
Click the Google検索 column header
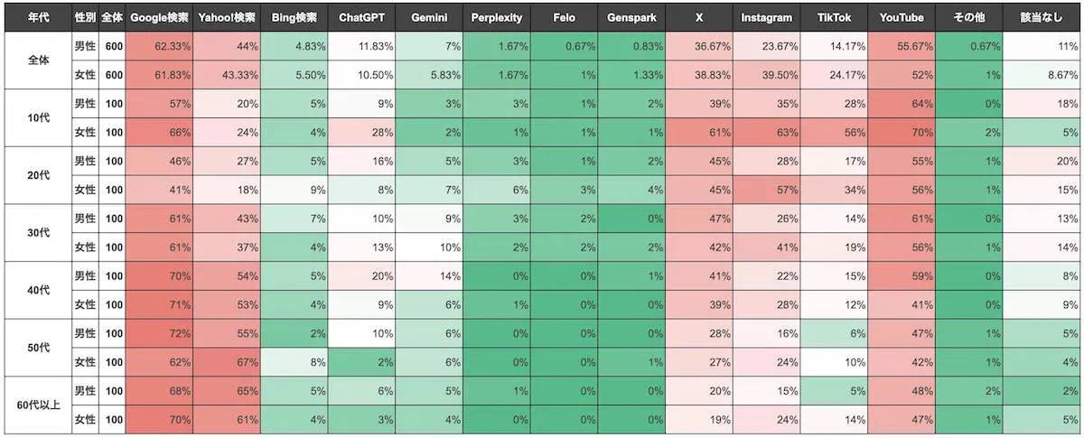click(x=159, y=17)
